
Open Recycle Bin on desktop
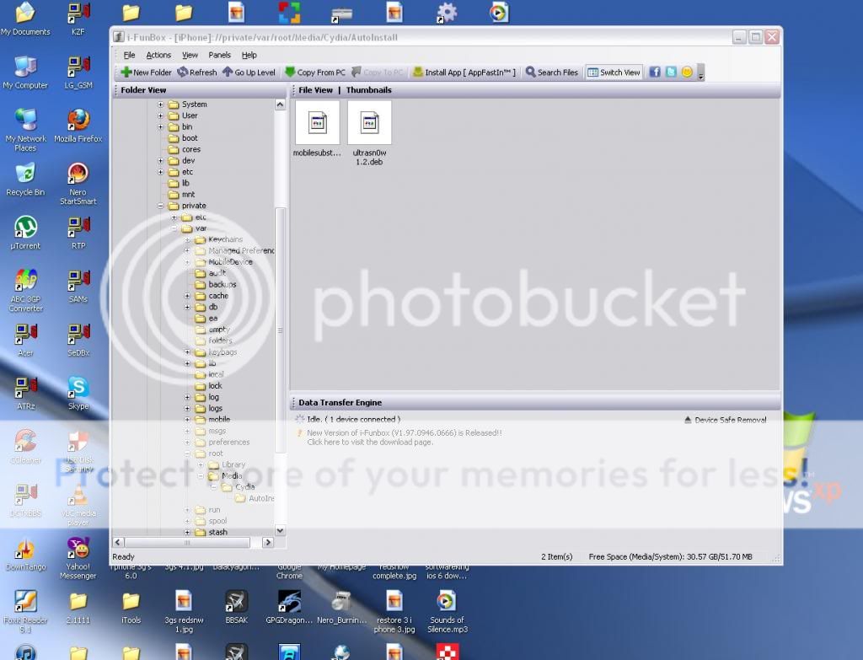(25, 179)
